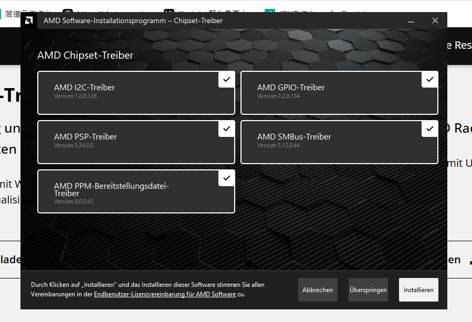The height and width of the screenshot is (322, 472).
Task: Click the Überspringen button
Action: 368,290
